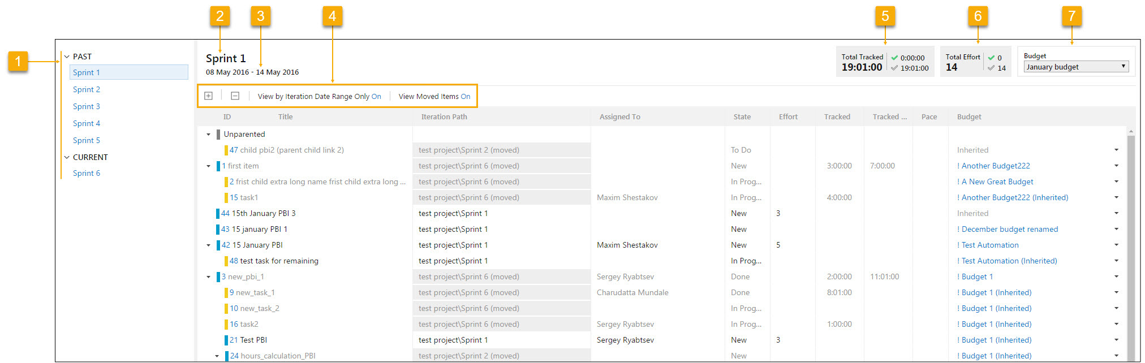The width and height of the screenshot is (1145, 363).
Task: Sort by the ID column header
Action: pos(227,117)
